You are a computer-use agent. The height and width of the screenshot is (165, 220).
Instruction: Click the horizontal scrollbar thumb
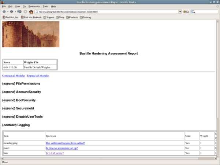tap(101, 158)
